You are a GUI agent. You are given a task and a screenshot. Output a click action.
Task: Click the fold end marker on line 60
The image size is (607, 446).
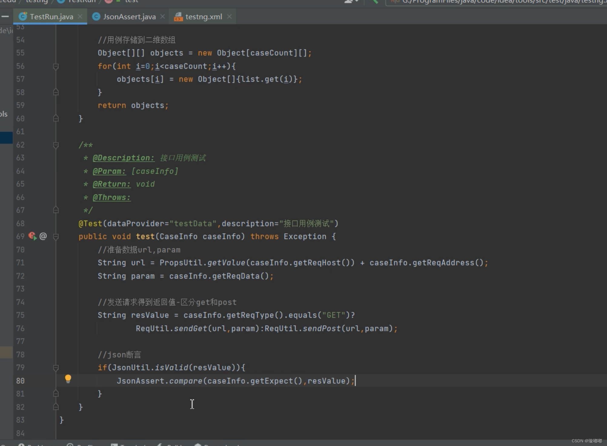tap(56, 118)
